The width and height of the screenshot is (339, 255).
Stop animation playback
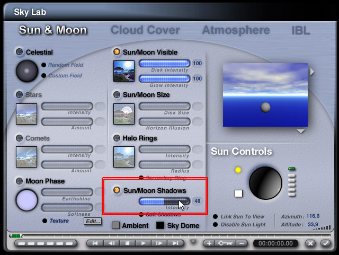tap(127, 243)
